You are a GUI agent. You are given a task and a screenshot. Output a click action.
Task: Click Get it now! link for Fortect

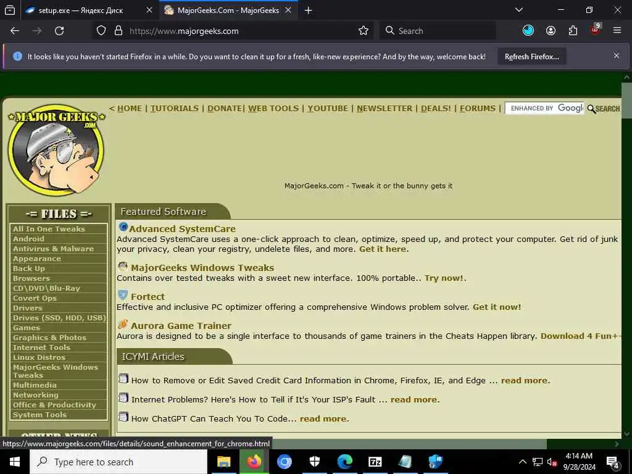(497, 307)
